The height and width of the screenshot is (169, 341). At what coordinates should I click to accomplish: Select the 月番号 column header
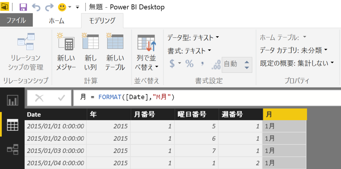[x=153, y=114]
